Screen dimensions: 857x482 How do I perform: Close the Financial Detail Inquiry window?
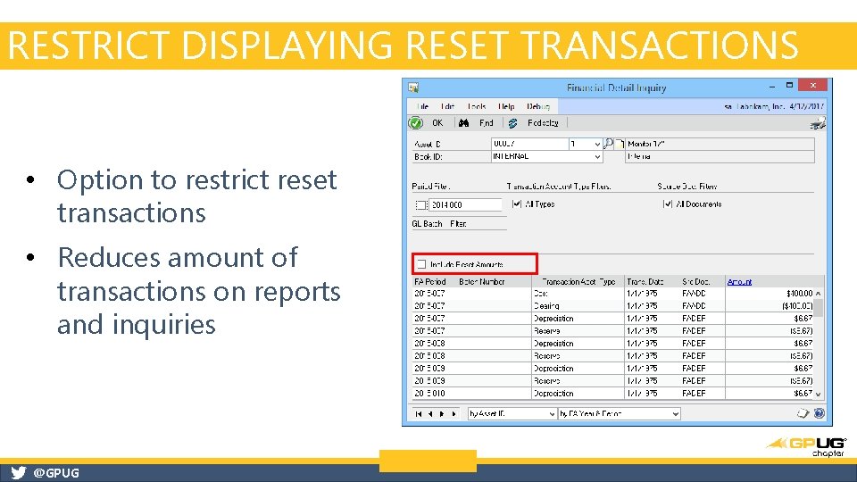(812, 86)
